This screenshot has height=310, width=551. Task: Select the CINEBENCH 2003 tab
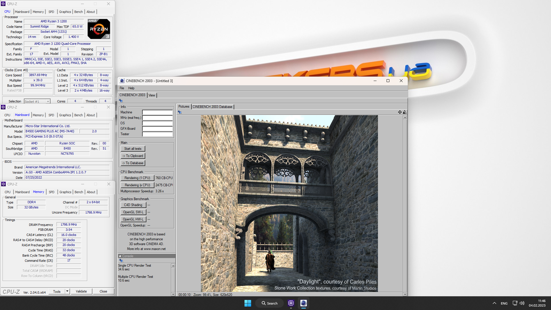tap(132, 95)
